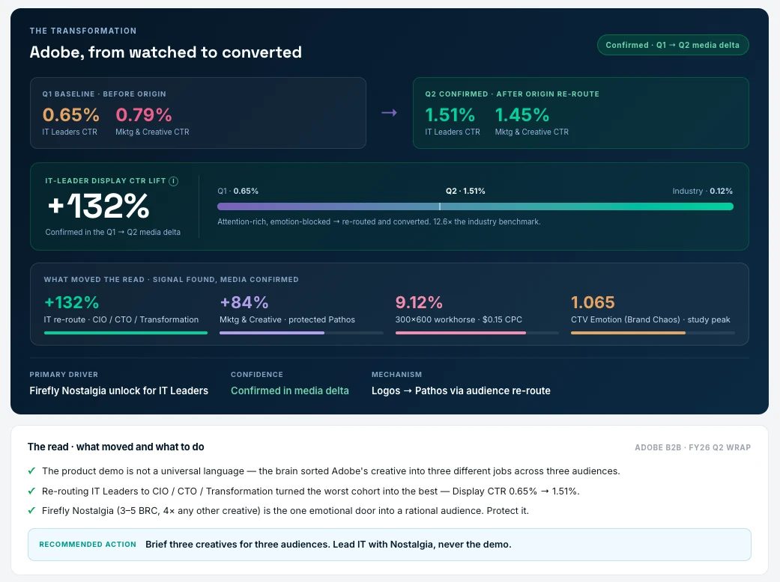780x582 pixels.
Task: Click the Industry · 0.12% label
Action: [702, 192]
